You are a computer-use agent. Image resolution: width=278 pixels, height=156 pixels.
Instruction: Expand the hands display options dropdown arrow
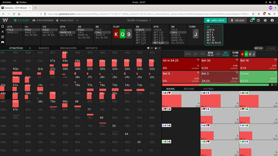point(276,85)
